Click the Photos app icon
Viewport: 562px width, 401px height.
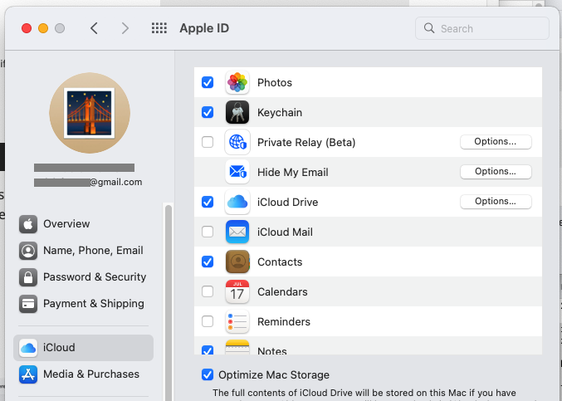point(237,83)
